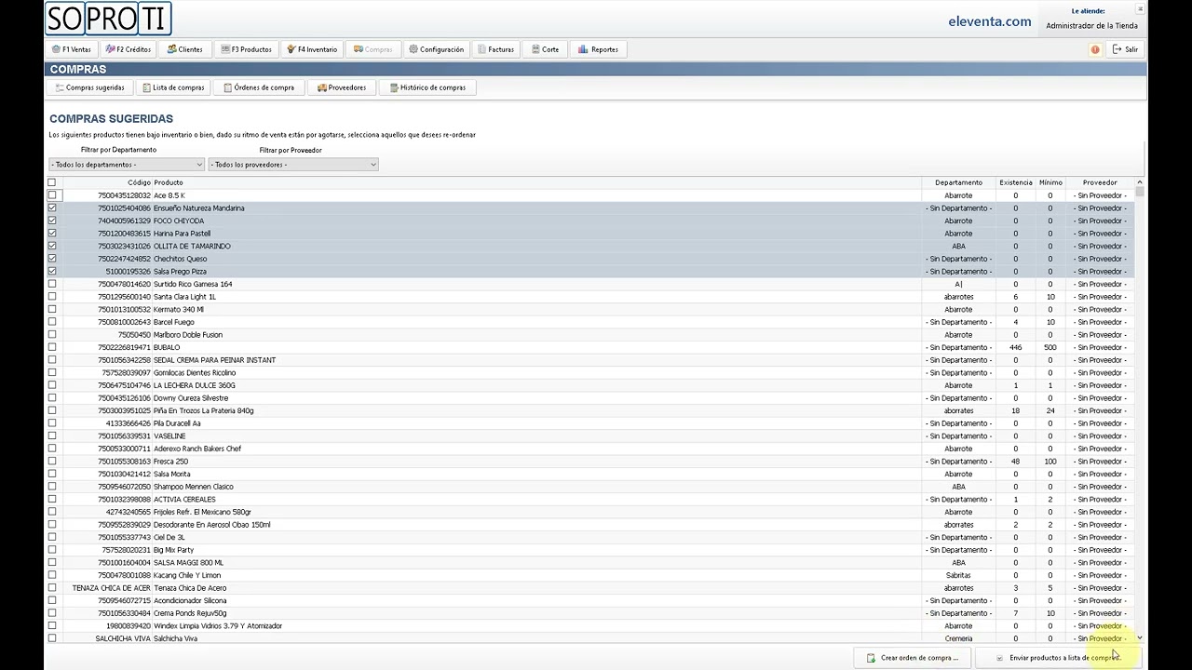Switch to the Compras sugeridas tab
The width and height of the screenshot is (1192, 670).
pyautogui.click(x=89, y=87)
